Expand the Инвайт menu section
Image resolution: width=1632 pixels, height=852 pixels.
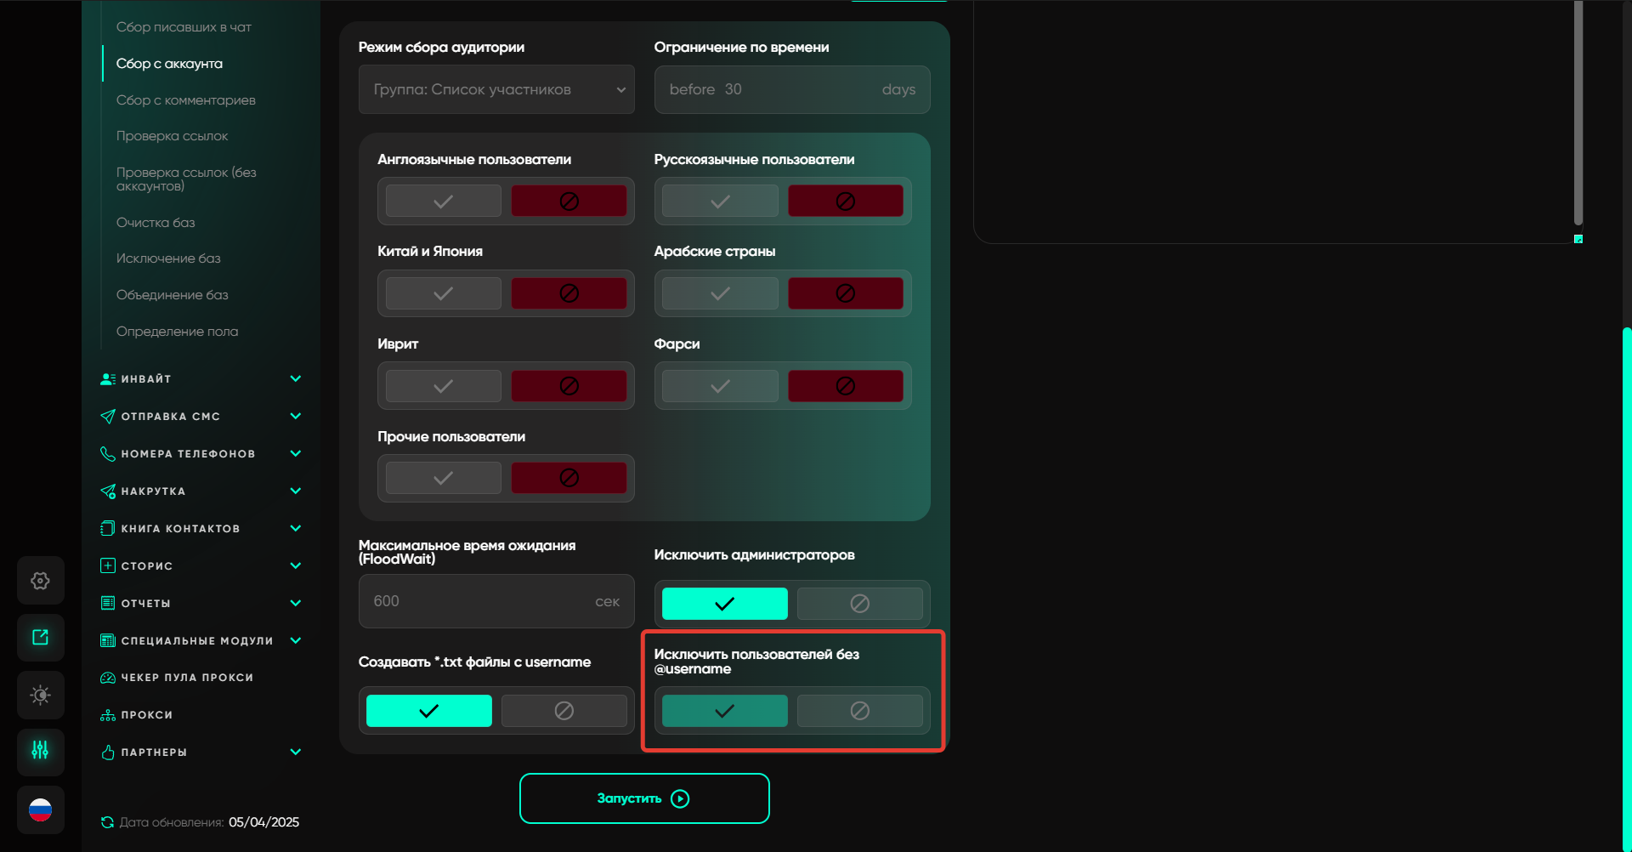tap(295, 379)
